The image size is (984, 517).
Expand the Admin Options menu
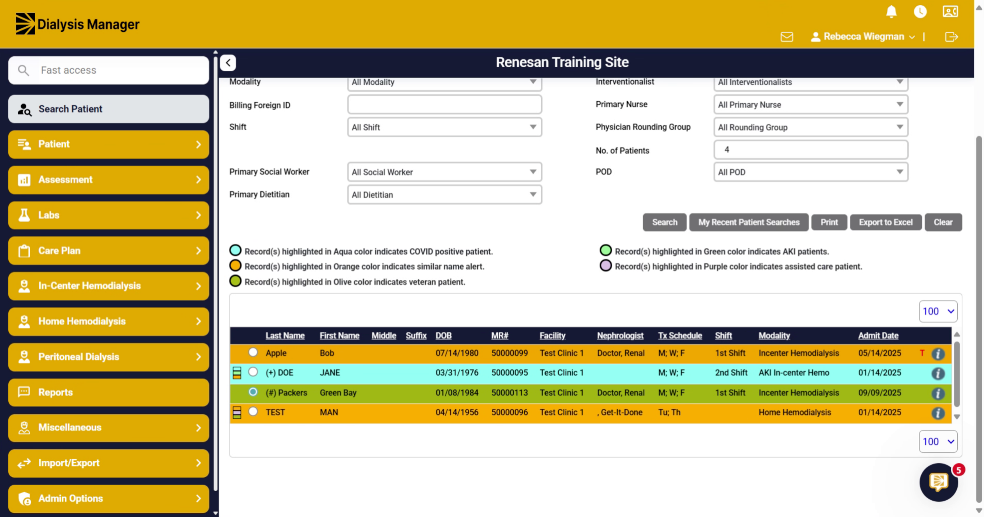click(109, 499)
